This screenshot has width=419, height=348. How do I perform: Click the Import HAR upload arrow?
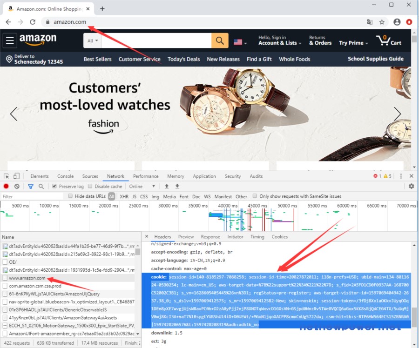167,187
